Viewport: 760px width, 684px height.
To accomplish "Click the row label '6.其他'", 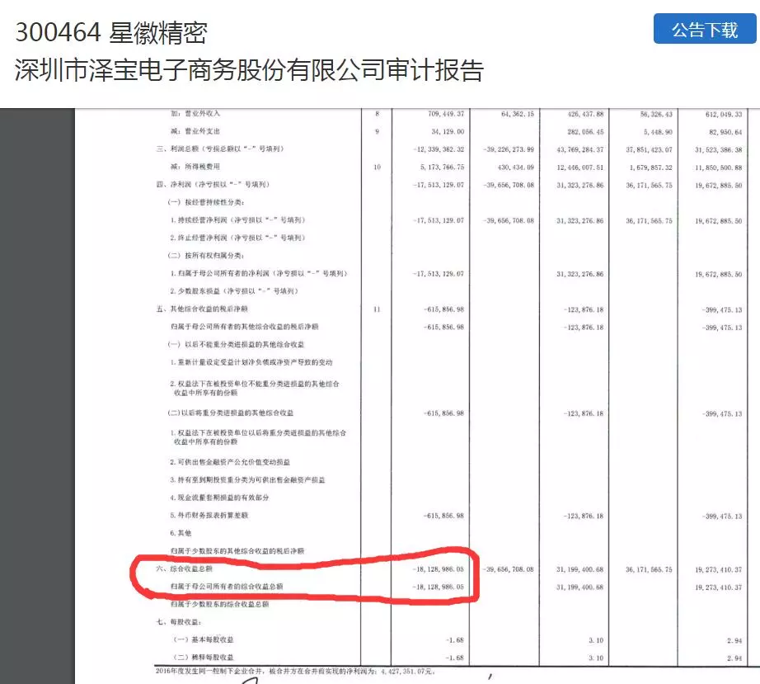I will (x=181, y=533).
